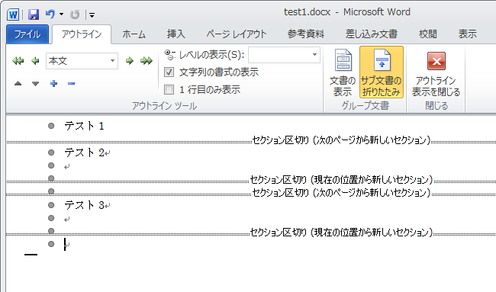Open the レベルの表示 dropdown list
The image size is (496, 292).
(x=314, y=55)
